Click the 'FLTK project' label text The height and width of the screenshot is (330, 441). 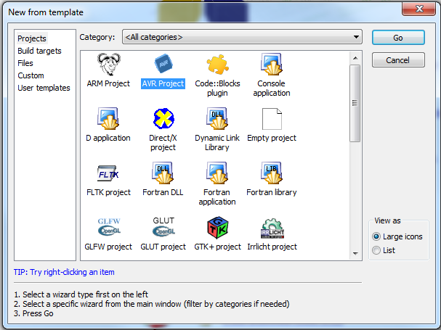point(108,192)
